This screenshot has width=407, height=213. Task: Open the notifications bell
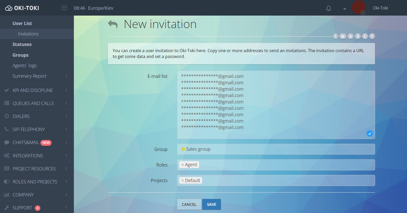[x=329, y=8]
